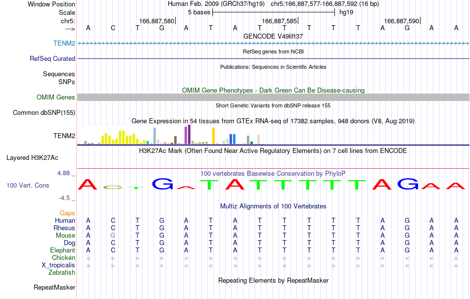Open the 100 Vert. Cons track label
This screenshot has width=470, height=299.
[x=28, y=185]
